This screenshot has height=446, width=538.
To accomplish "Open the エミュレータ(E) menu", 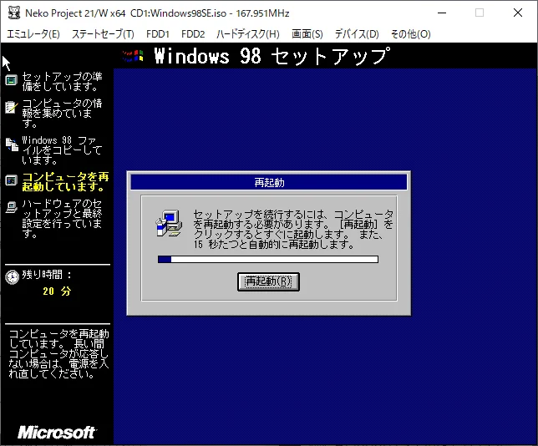I will (x=33, y=34).
